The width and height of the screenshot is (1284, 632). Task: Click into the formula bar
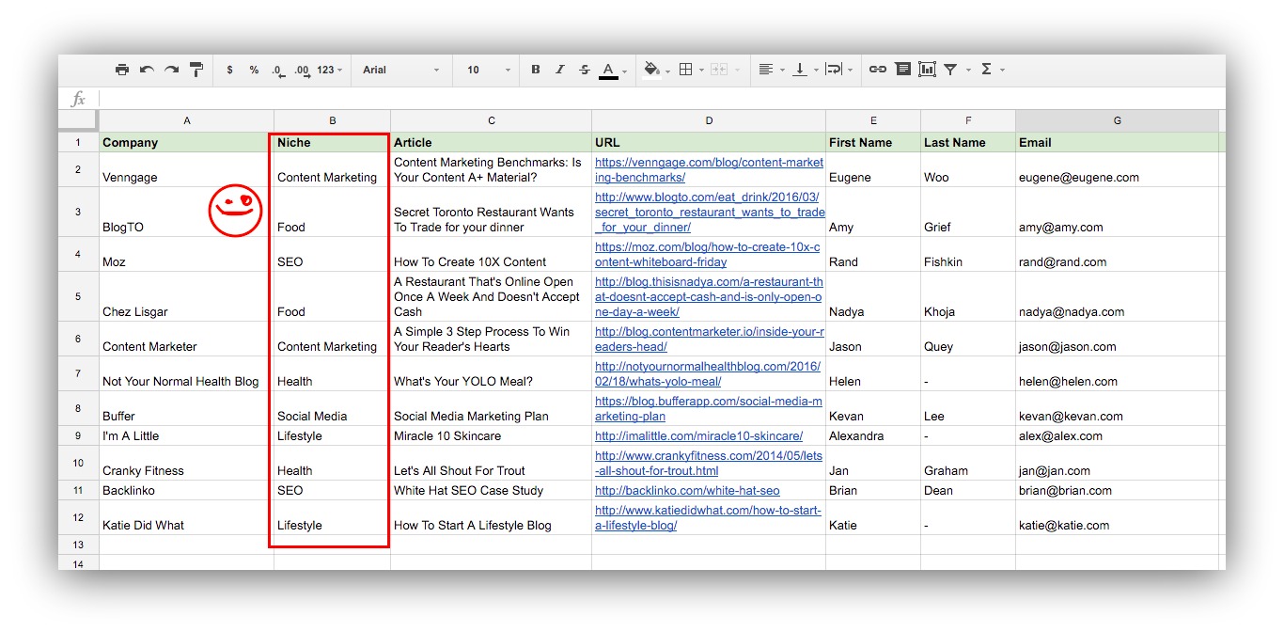click(662, 99)
